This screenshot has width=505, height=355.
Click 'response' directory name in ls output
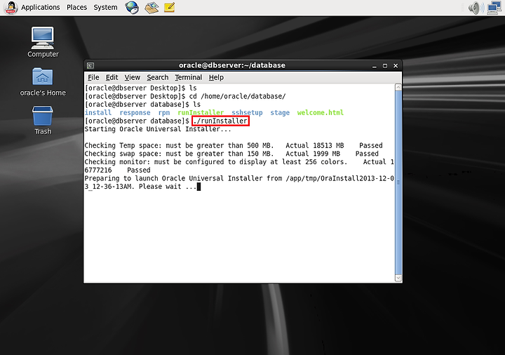(x=135, y=112)
